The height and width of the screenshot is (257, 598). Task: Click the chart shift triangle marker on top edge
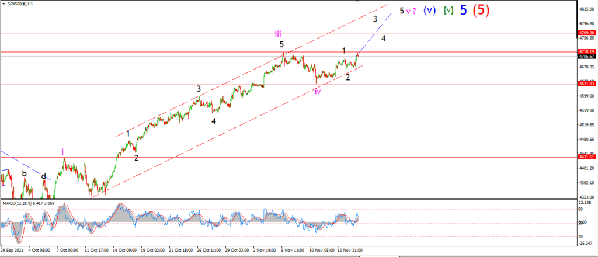point(357,2)
